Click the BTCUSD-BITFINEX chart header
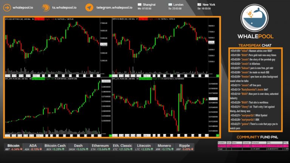290x163 pixels. pyautogui.click(x=39, y=19)
